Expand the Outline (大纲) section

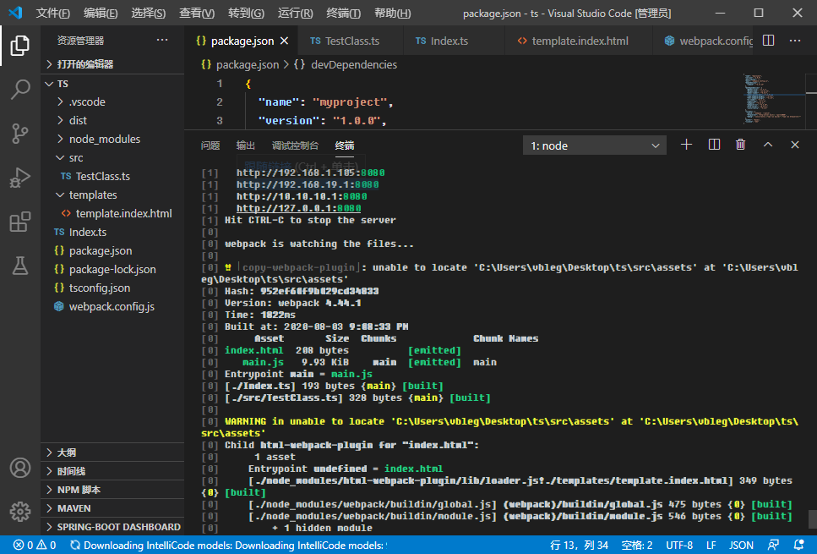(x=112, y=453)
